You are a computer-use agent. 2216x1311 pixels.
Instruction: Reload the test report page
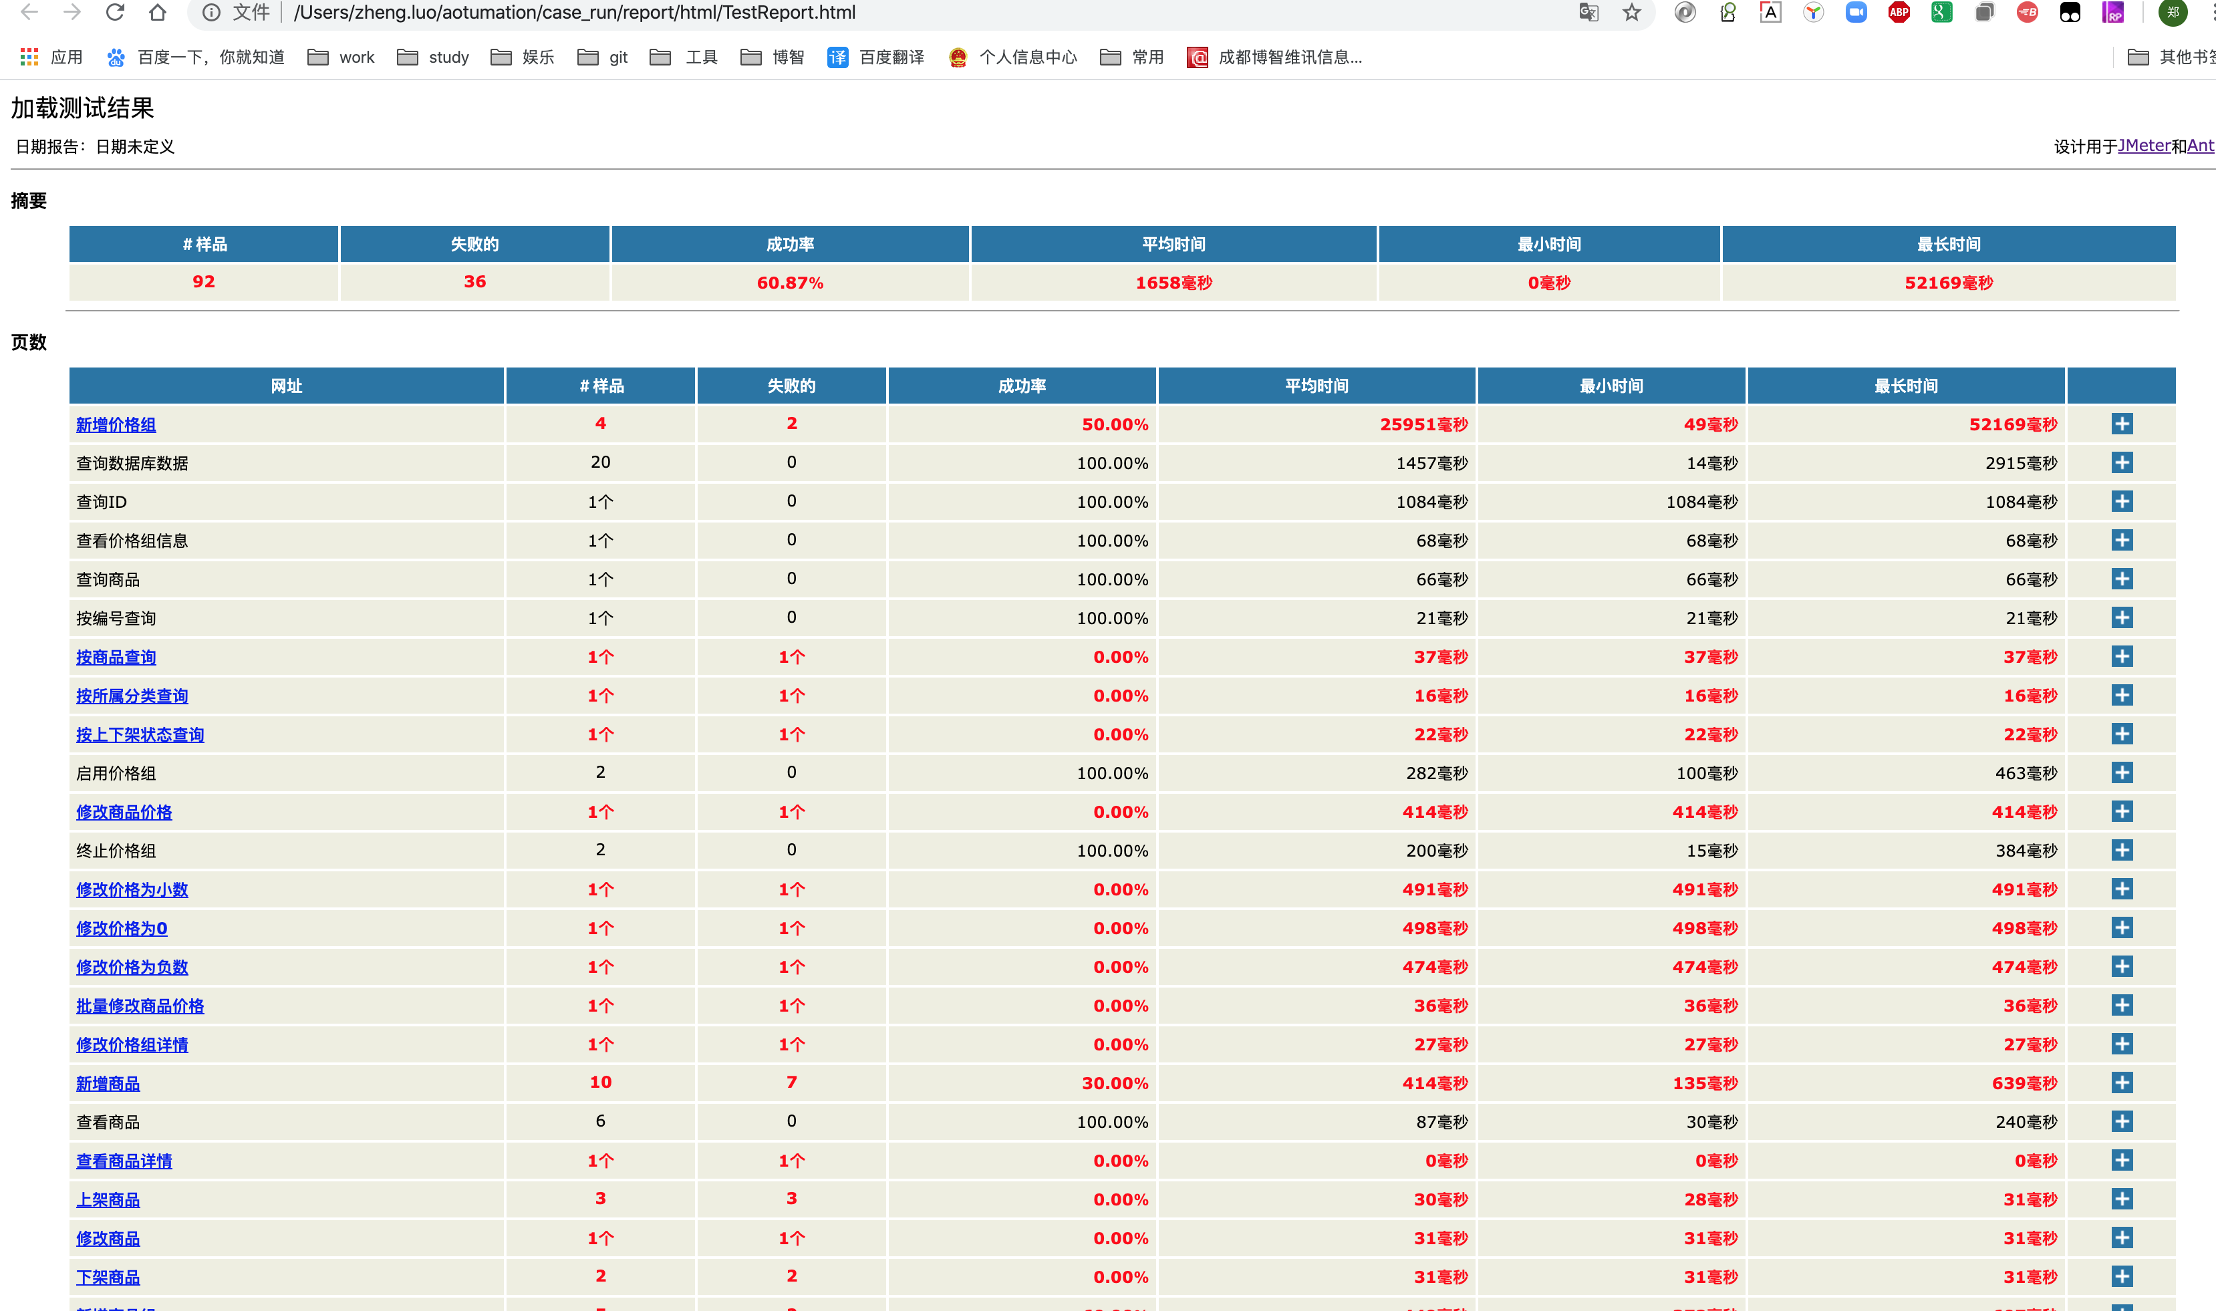pyautogui.click(x=115, y=13)
